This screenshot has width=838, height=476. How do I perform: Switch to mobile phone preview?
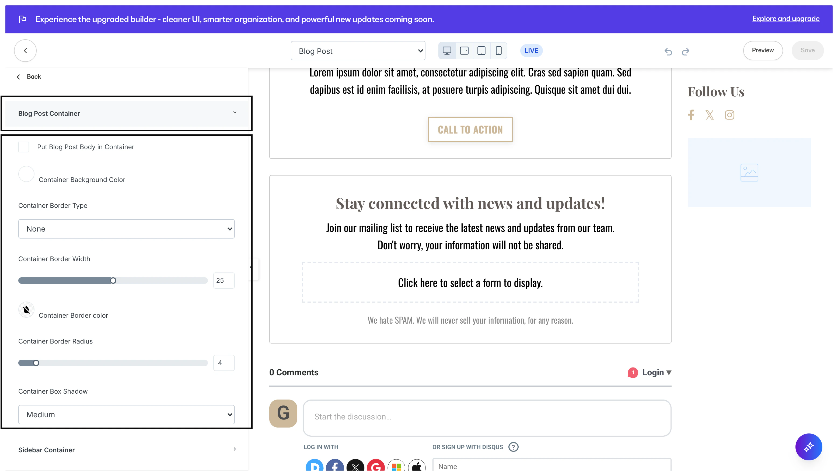[499, 50]
